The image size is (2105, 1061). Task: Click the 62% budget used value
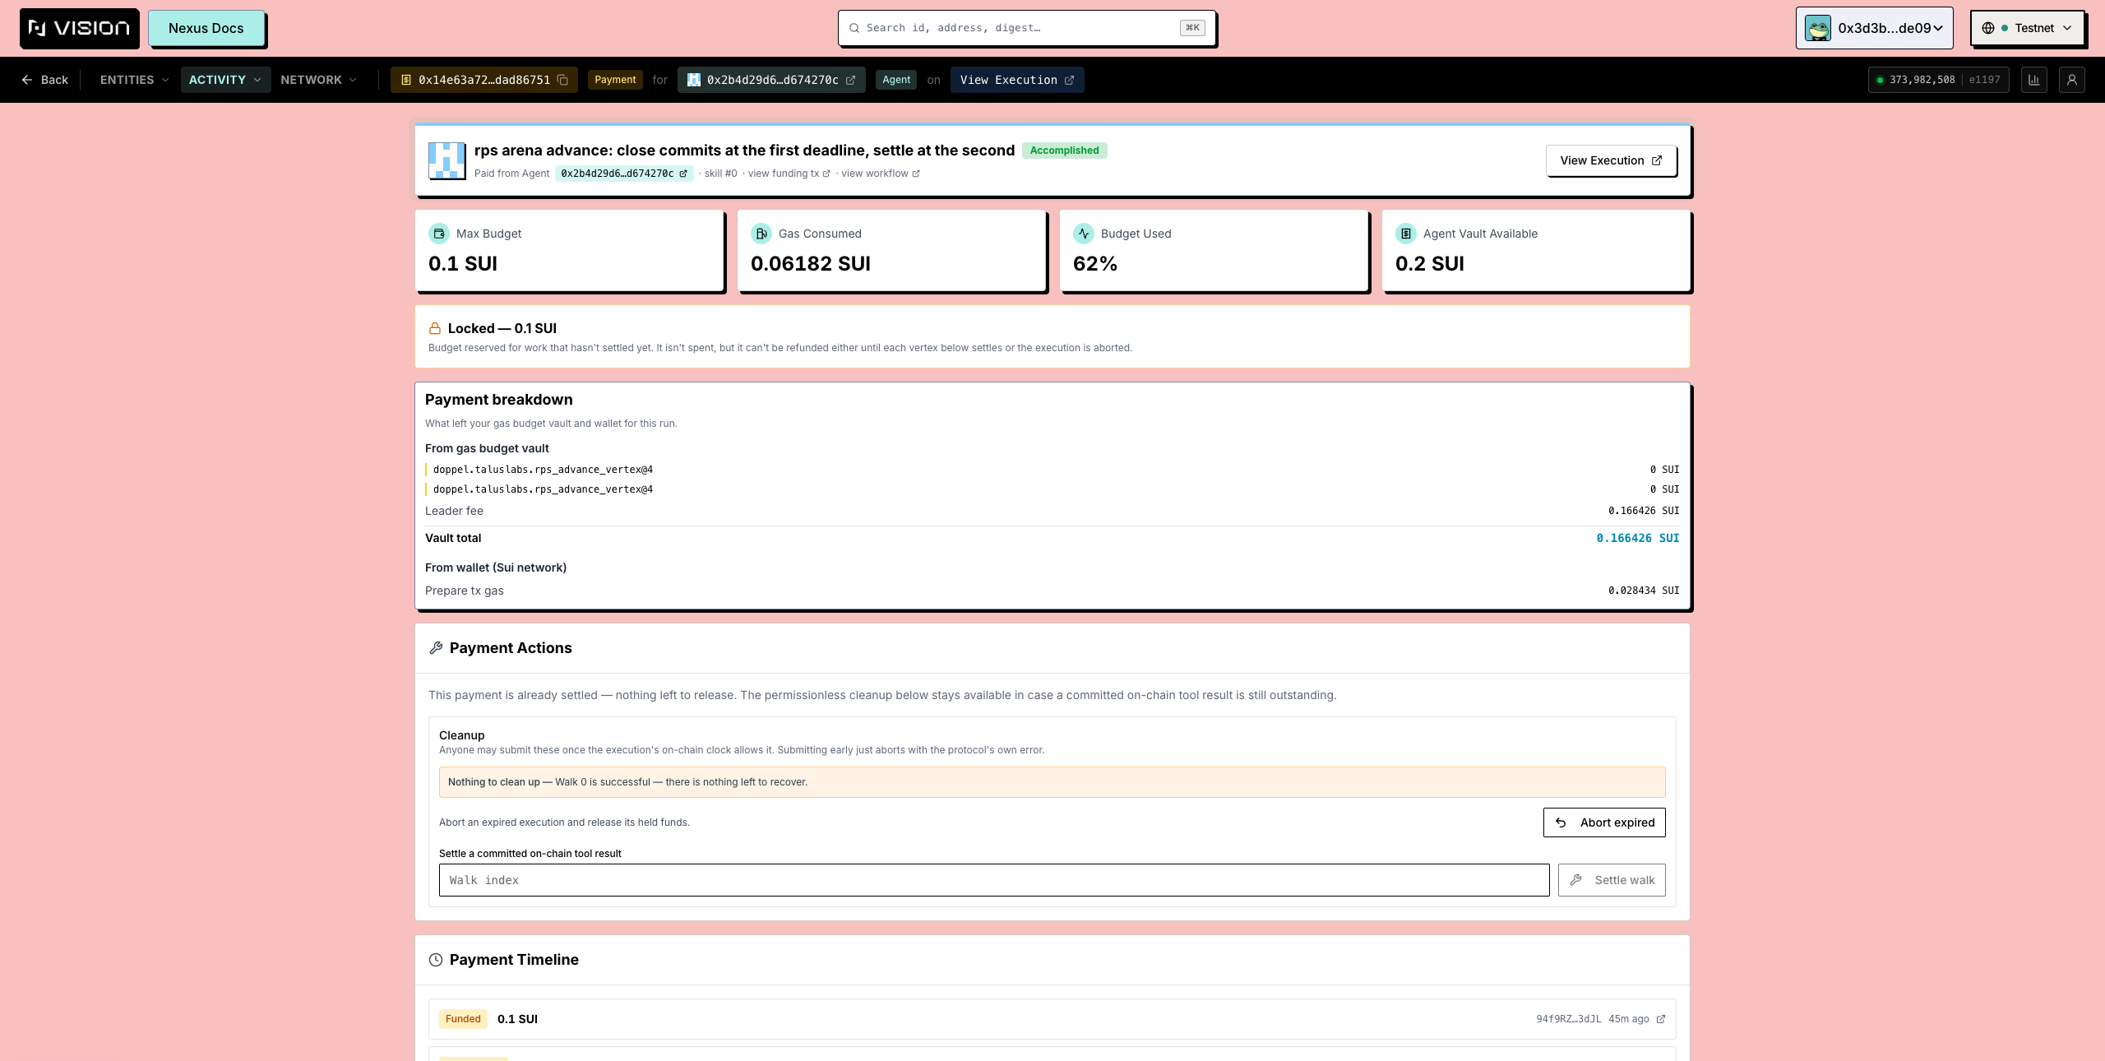pyautogui.click(x=1094, y=263)
